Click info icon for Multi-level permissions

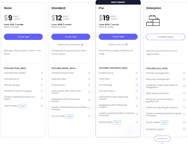(184, 93)
